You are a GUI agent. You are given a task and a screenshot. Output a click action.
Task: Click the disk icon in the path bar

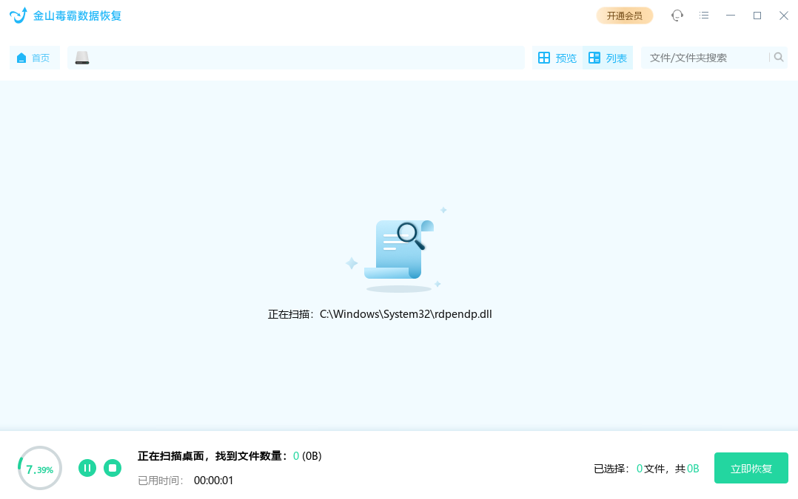(81, 56)
